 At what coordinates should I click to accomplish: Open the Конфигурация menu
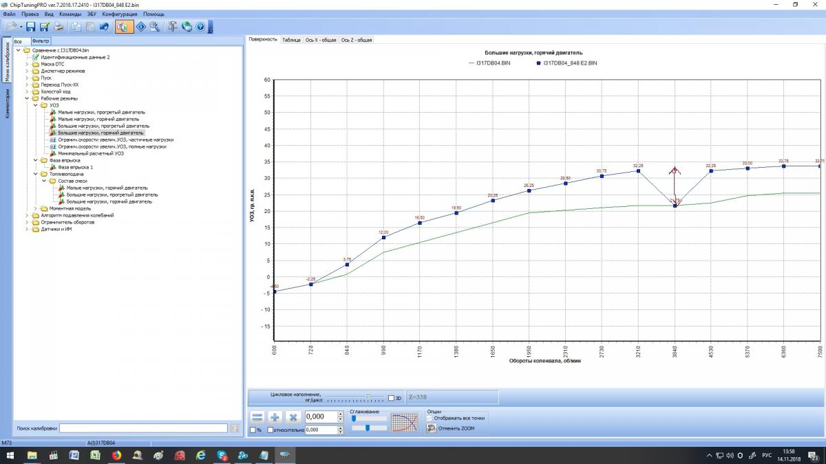[120, 14]
